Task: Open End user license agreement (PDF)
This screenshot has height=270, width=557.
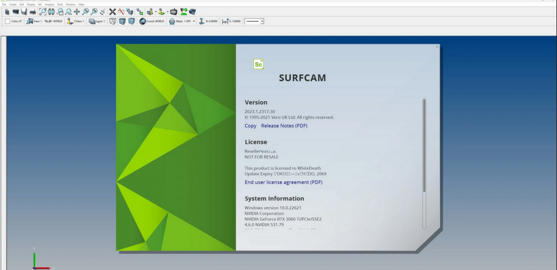Action: [283, 182]
